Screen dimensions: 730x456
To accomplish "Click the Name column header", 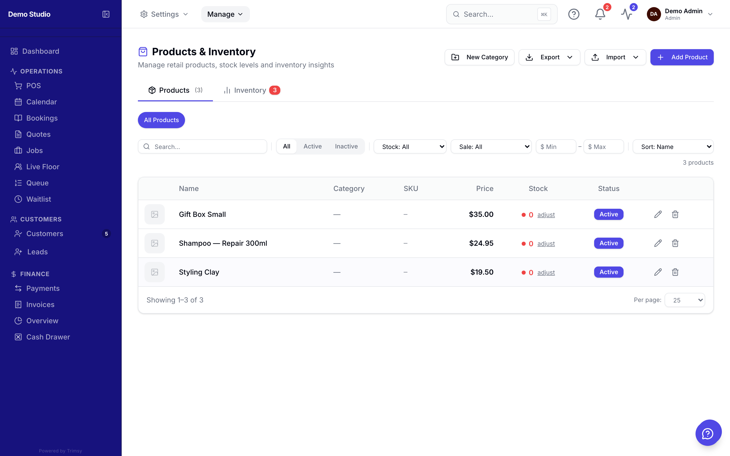I will (x=189, y=188).
